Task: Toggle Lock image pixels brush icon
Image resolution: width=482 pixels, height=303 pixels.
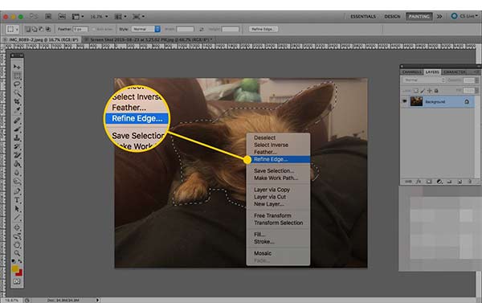Action: click(423, 91)
